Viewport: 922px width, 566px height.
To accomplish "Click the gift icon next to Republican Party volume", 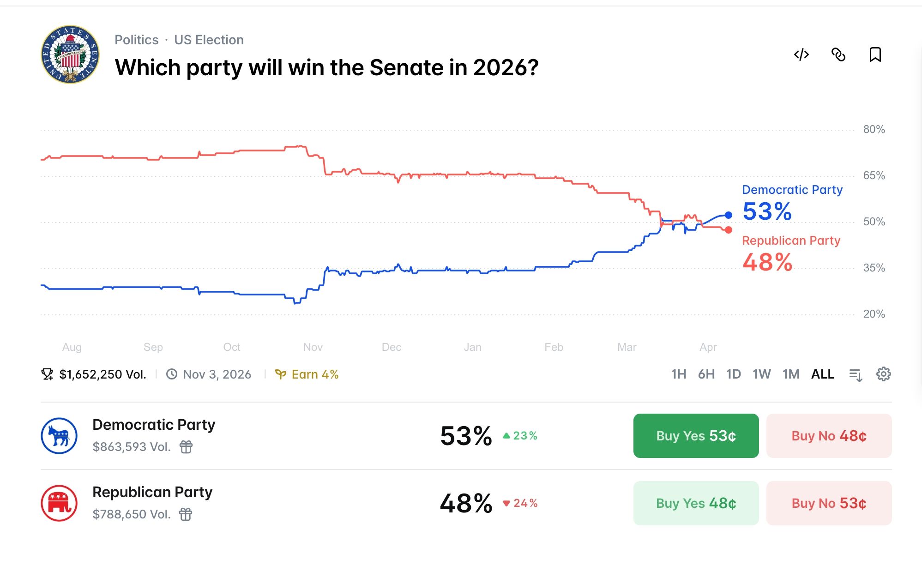I will (x=186, y=514).
